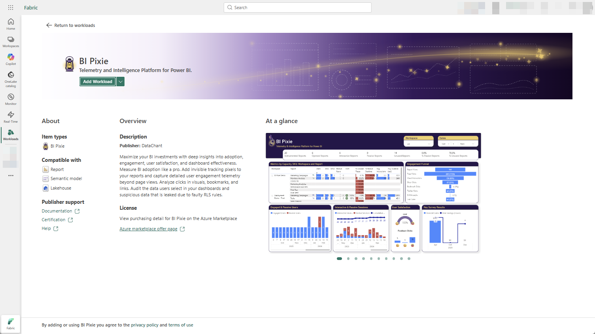Click the Lakehouse label
Viewport: 595px width, 334px height.
click(x=61, y=188)
